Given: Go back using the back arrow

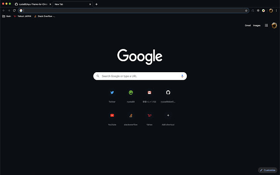Looking at the screenshot, I should [3, 10].
